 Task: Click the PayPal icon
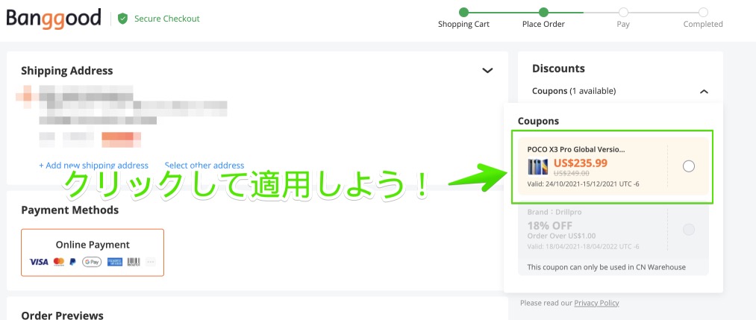pos(73,262)
